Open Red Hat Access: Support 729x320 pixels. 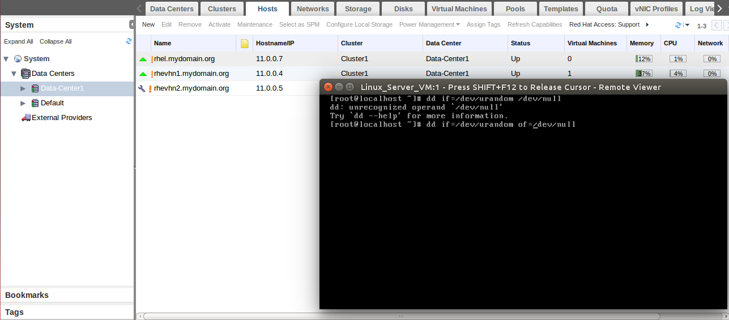[x=604, y=24]
